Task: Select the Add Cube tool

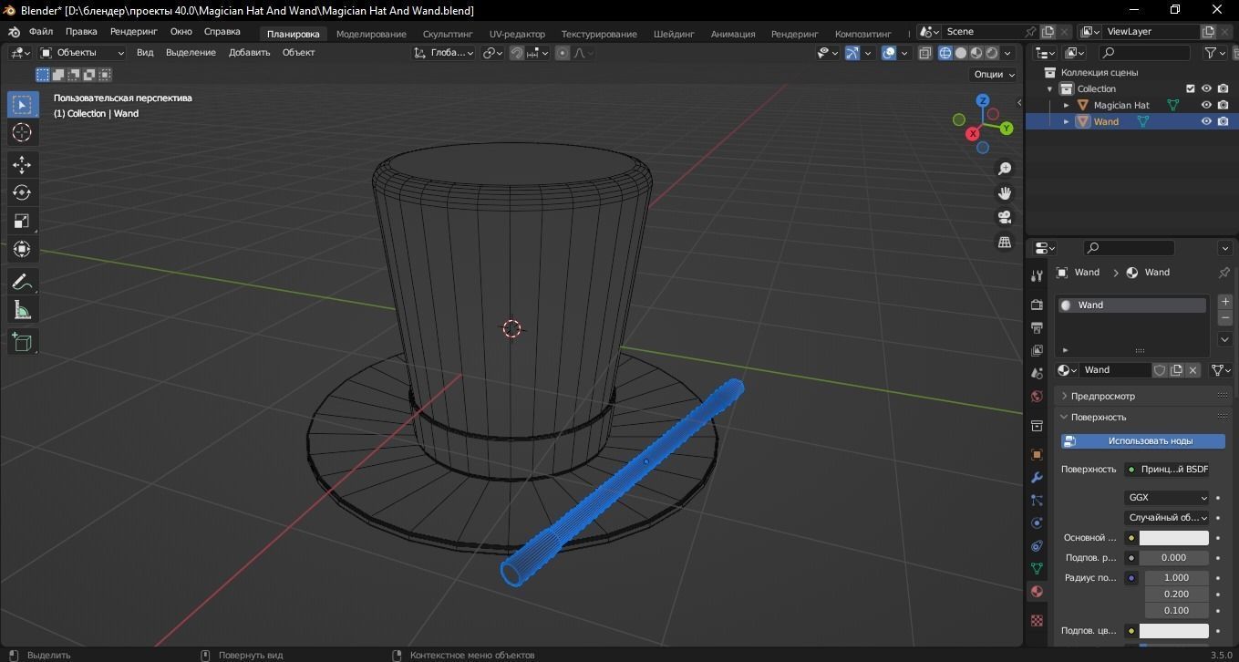Action: pos(22,342)
